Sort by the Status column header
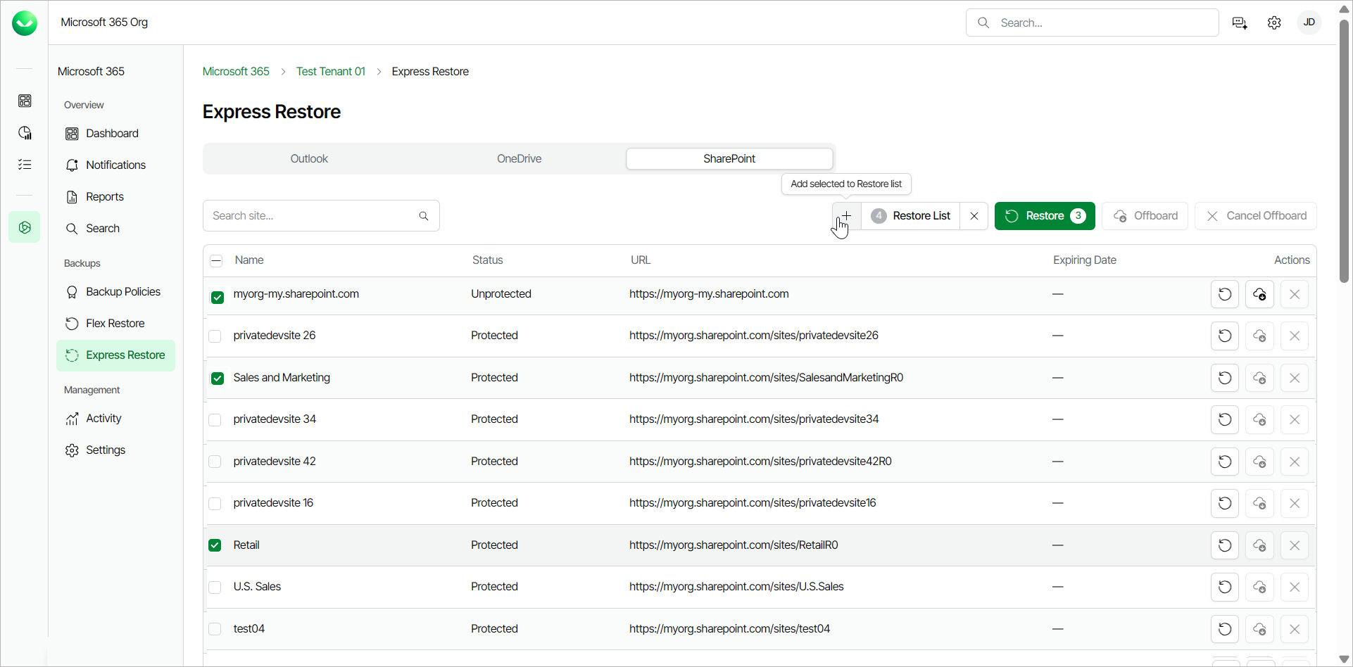This screenshot has height=667, width=1353. [x=488, y=260]
